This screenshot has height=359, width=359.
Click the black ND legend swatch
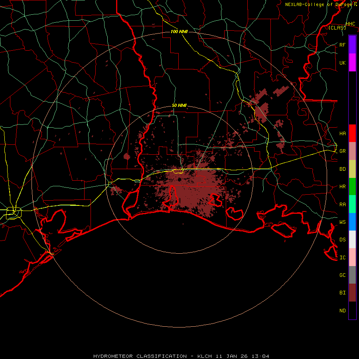(352, 310)
